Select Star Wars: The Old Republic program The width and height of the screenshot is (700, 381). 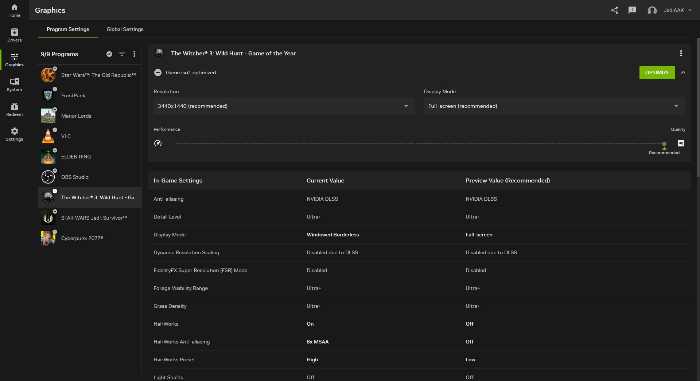point(90,75)
